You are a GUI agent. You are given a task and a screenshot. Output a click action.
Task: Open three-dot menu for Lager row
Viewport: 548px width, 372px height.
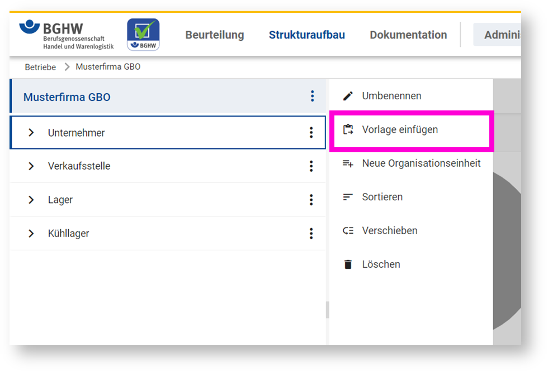click(311, 200)
